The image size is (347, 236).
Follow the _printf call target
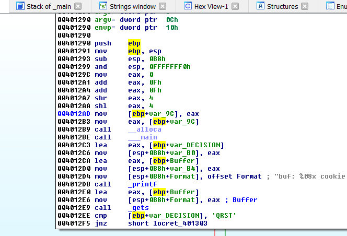[x=142, y=184]
